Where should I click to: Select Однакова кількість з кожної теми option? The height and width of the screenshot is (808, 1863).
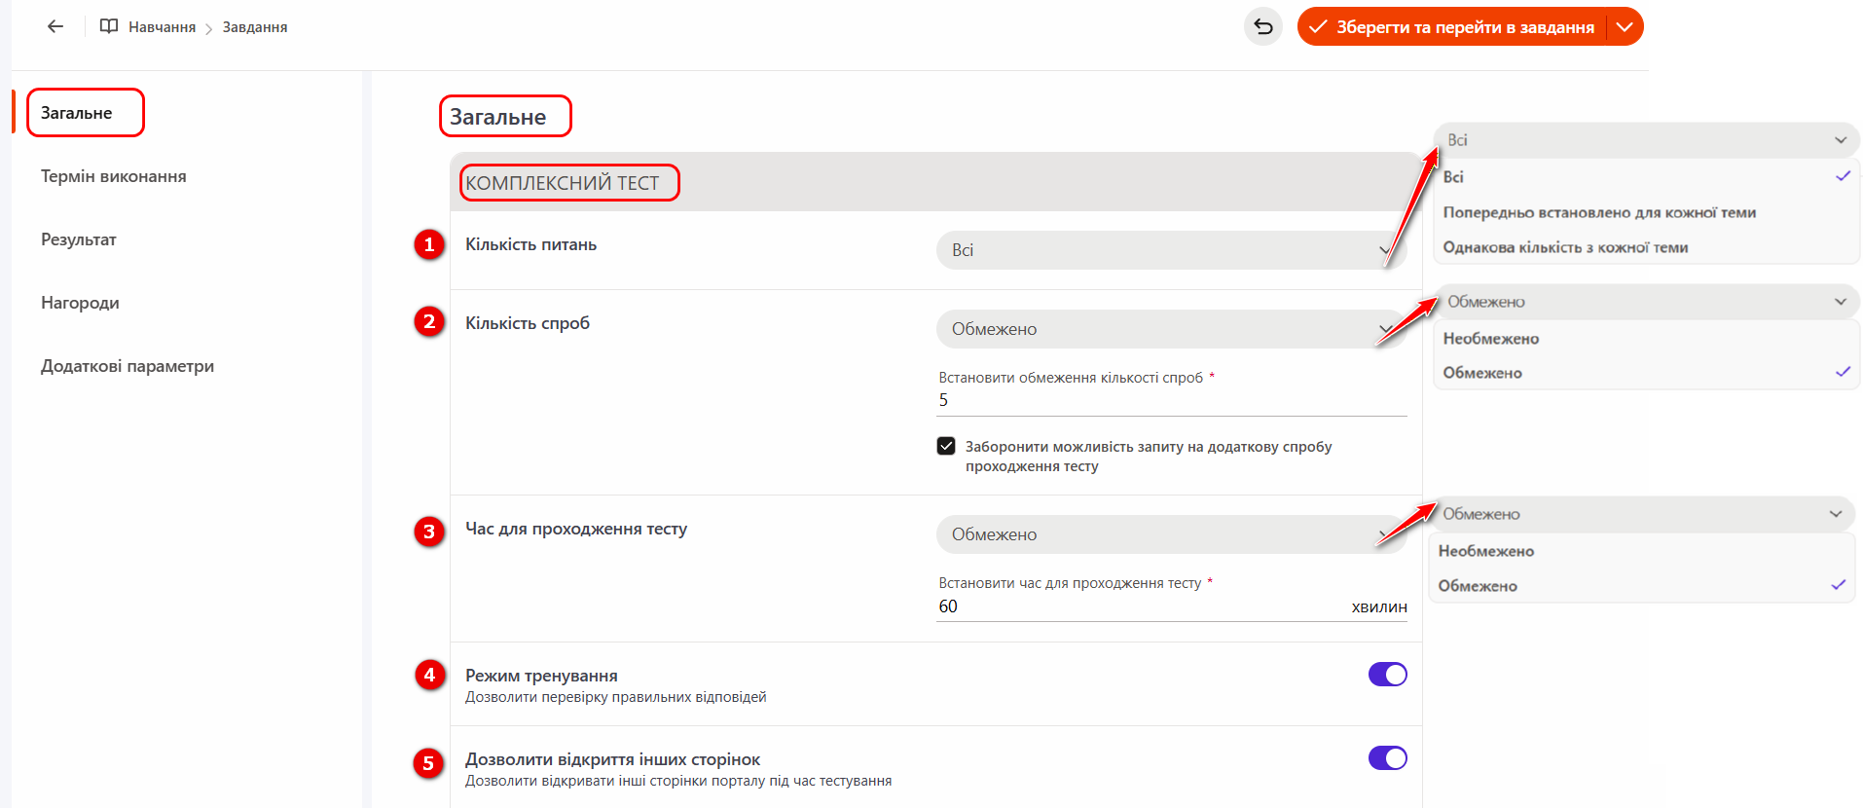(1565, 247)
